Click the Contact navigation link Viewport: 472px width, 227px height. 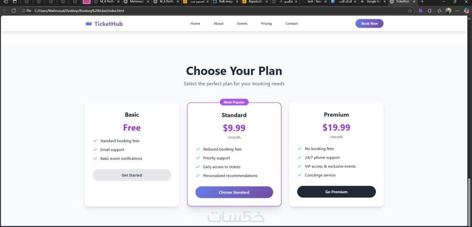[291, 24]
